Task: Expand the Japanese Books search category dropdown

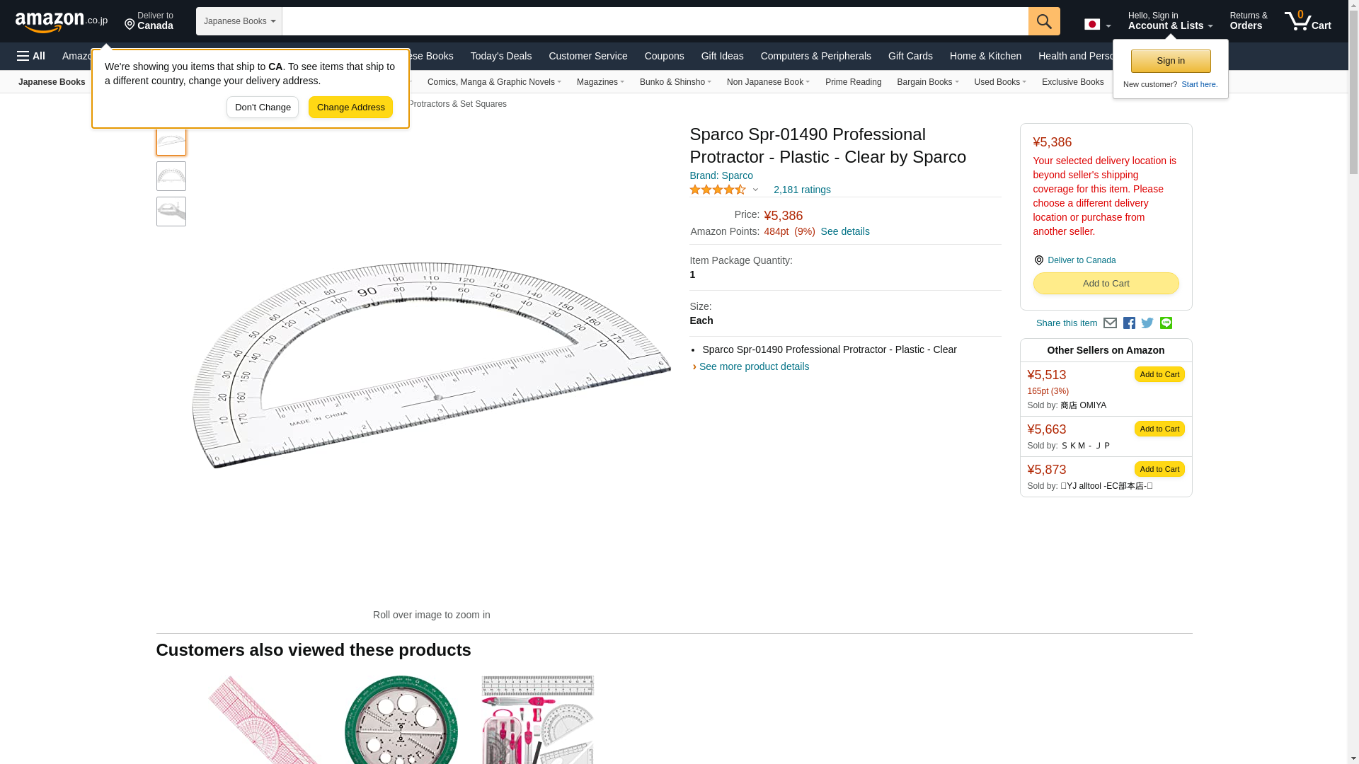Action: pyautogui.click(x=239, y=21)
